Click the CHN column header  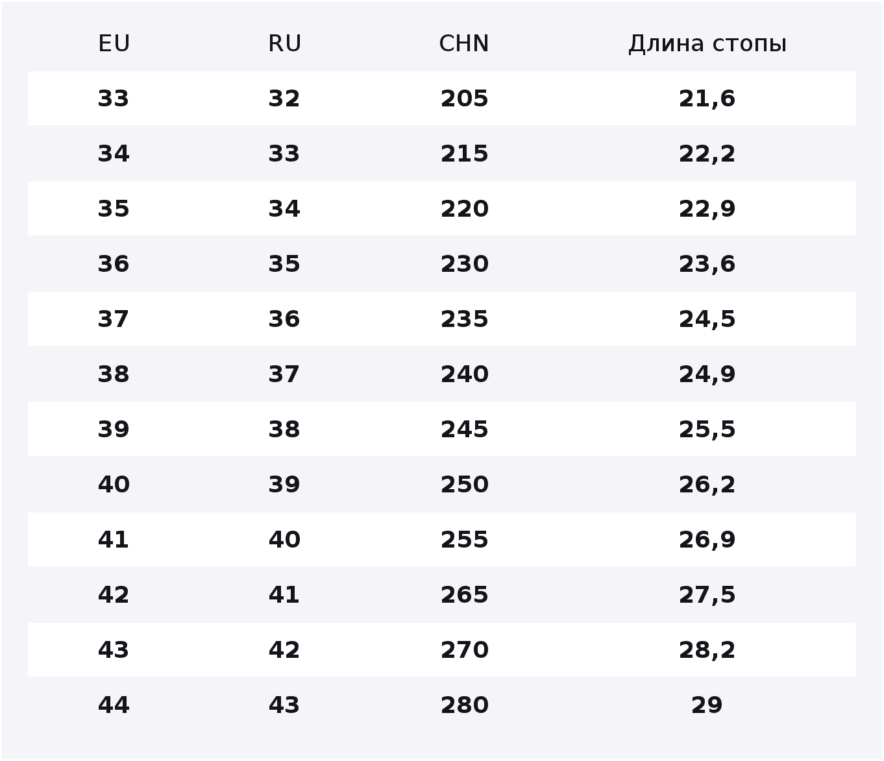(464, 43)
